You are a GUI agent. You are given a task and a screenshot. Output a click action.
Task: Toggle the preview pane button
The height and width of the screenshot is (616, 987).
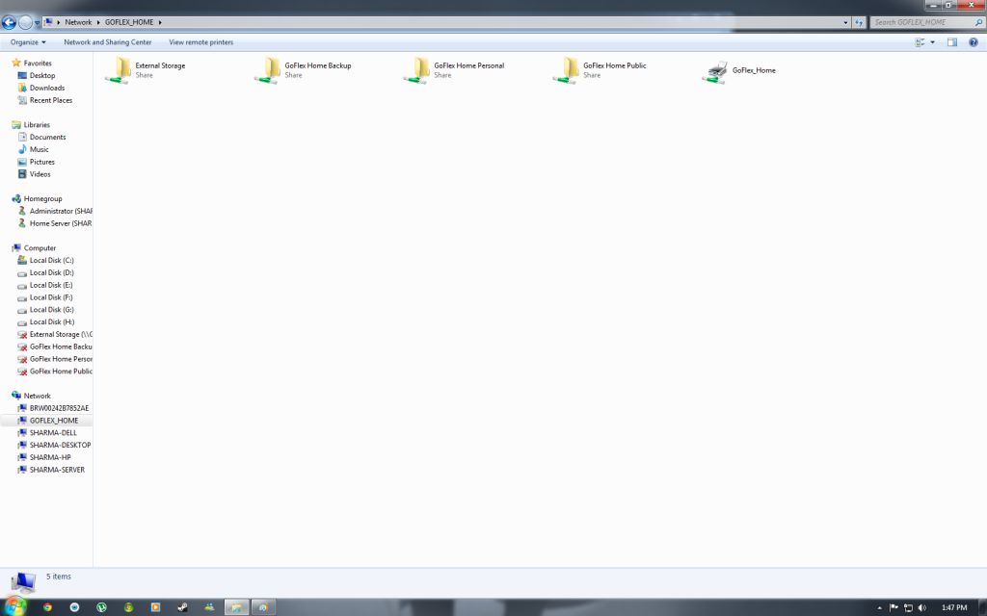pyautogui.click(x=952, y=42)
